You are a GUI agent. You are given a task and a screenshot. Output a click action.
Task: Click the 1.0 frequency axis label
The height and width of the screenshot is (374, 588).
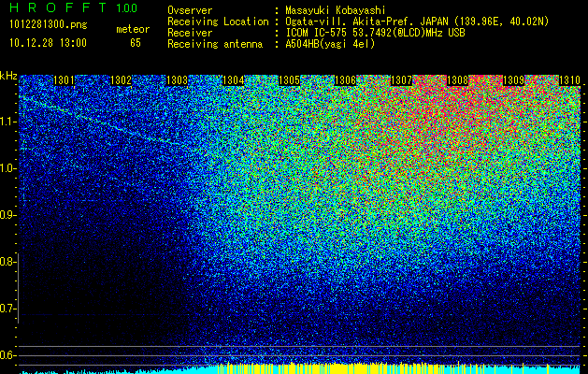pos(7,168)
